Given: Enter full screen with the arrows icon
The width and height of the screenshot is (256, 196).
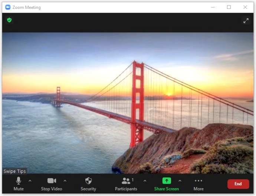Looking at the screenshot, I should [246, 21].
